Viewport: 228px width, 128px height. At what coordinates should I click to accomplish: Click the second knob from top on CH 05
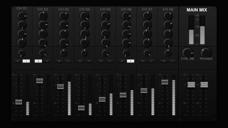(x=105, y=25)
